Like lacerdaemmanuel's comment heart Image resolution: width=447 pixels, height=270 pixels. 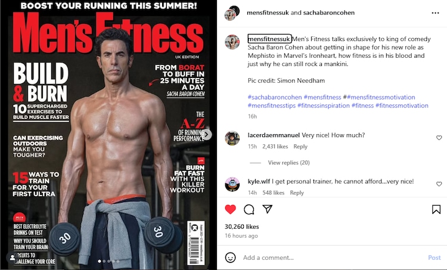[x=439, y=138]
